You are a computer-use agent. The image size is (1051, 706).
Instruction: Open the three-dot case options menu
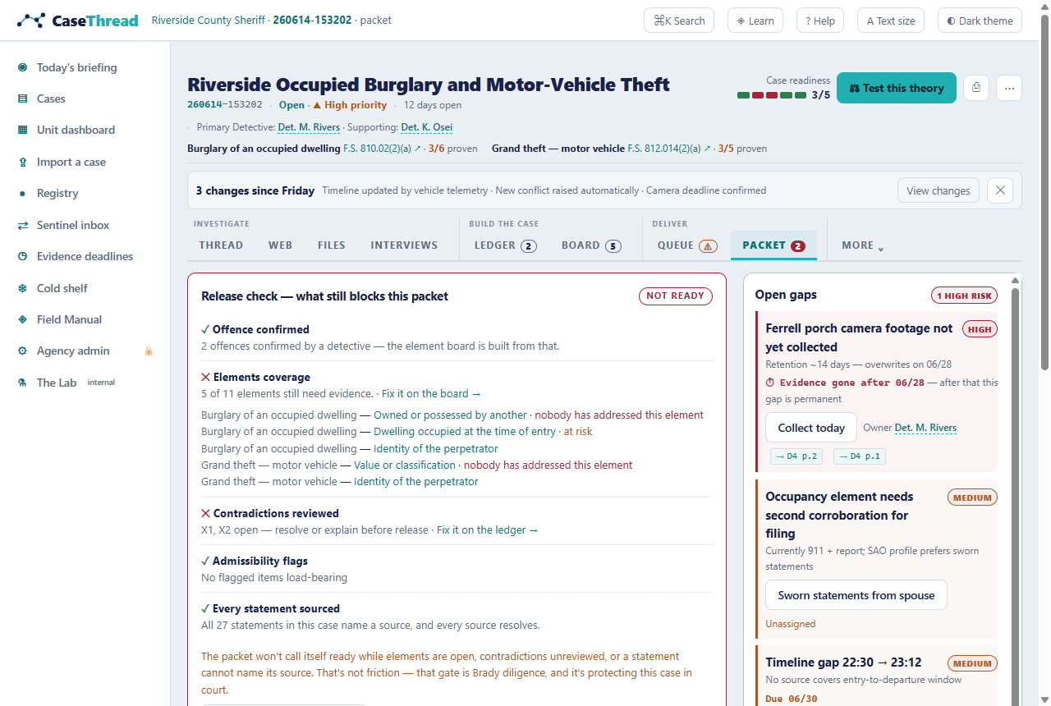pos(1009,88)
